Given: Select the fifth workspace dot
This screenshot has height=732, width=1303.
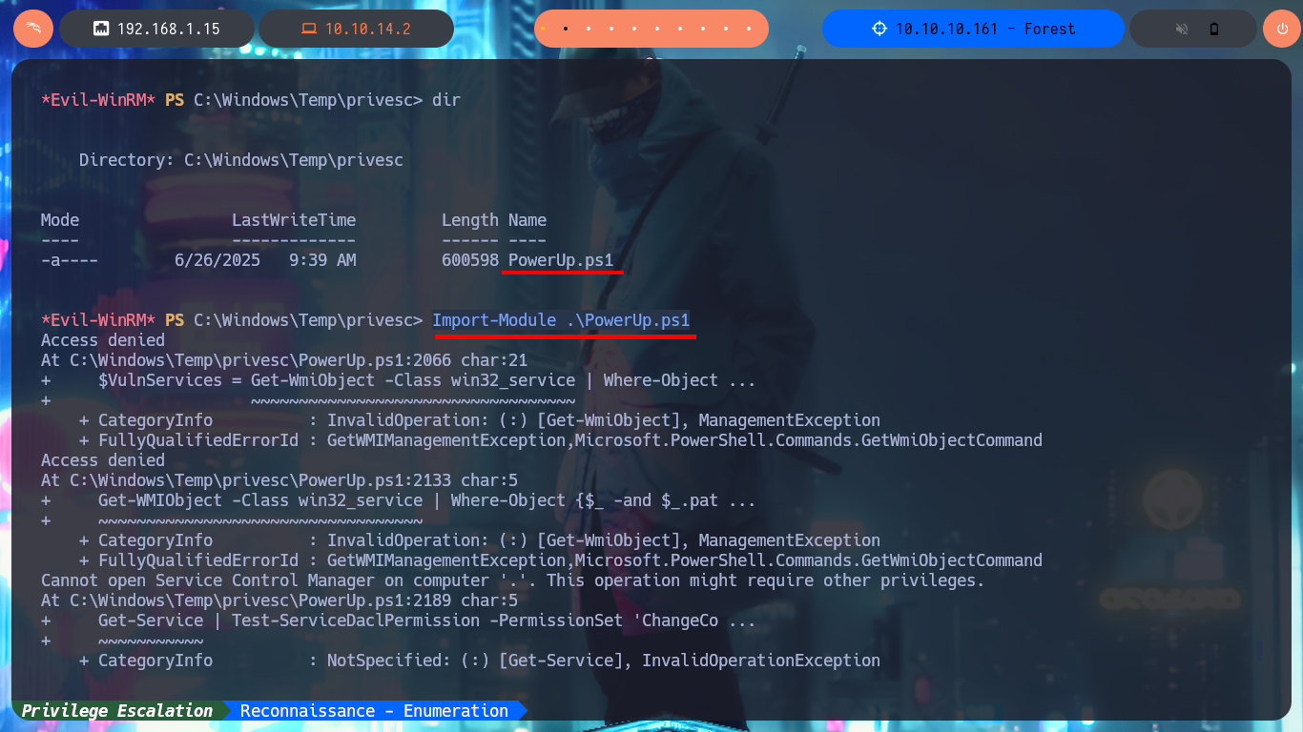Looking at the screenshot, I should 634,29.
